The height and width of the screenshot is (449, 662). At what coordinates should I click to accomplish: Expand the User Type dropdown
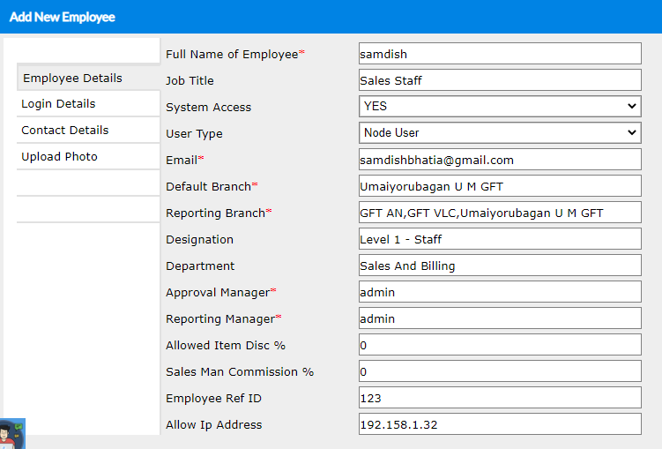point(500,133)
